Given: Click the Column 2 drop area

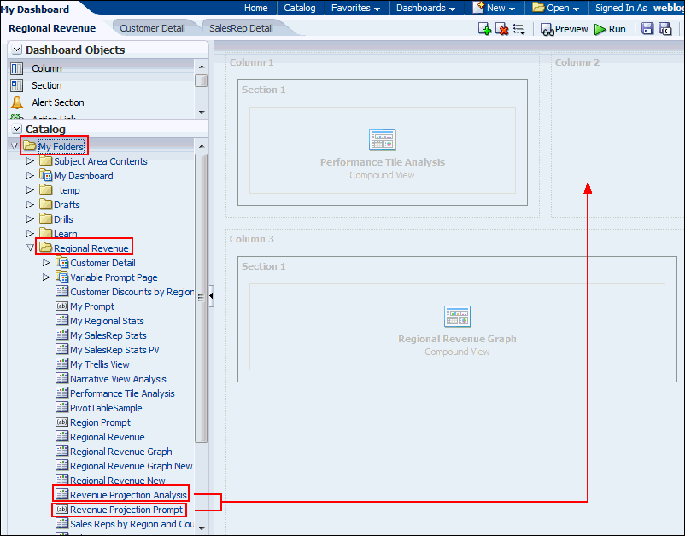Looking at the screenshot, I should coord(618,136).
